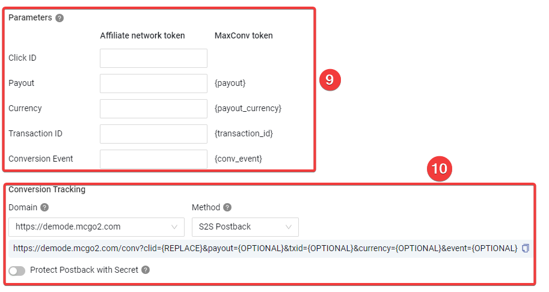The height and width of the screenshot is (292, 549).
Task: Click the {conv_event} MaxConv token text
Action: pos(238,159)
